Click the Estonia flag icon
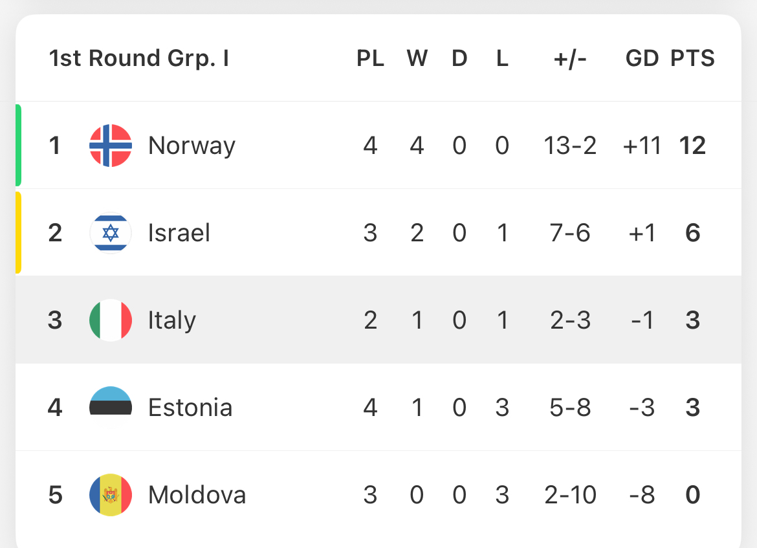The image size is (757, 548). click(111, 408)
